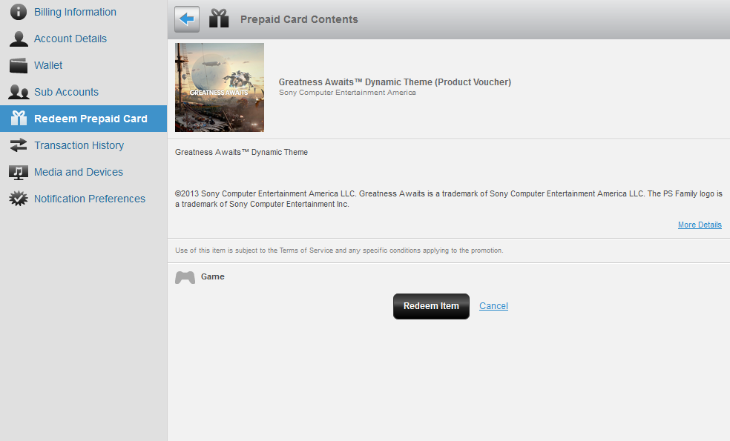Click the ©2013 Sony copyright paragraph
Screen dimensions: 730x441
449,199
